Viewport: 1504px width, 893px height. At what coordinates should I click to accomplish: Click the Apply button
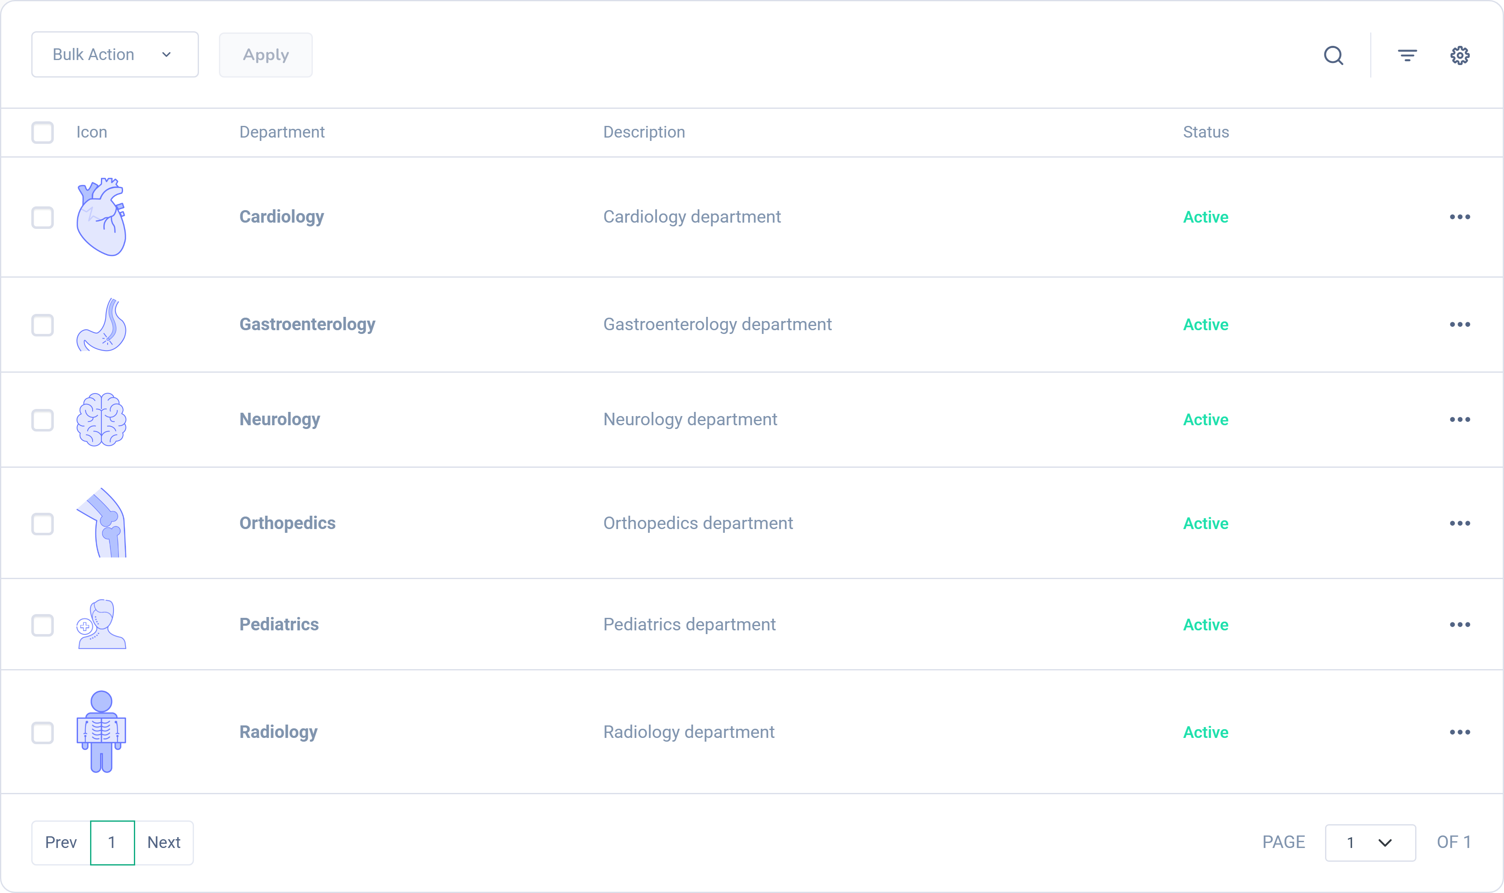coord(265,55)
